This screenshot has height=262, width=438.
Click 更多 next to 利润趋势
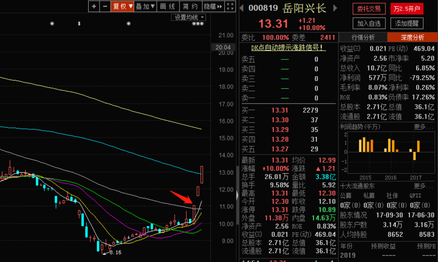point(423,127)
